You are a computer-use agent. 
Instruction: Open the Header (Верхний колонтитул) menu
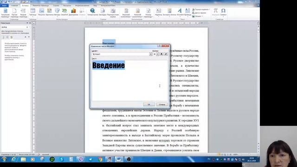coord(126,13)
